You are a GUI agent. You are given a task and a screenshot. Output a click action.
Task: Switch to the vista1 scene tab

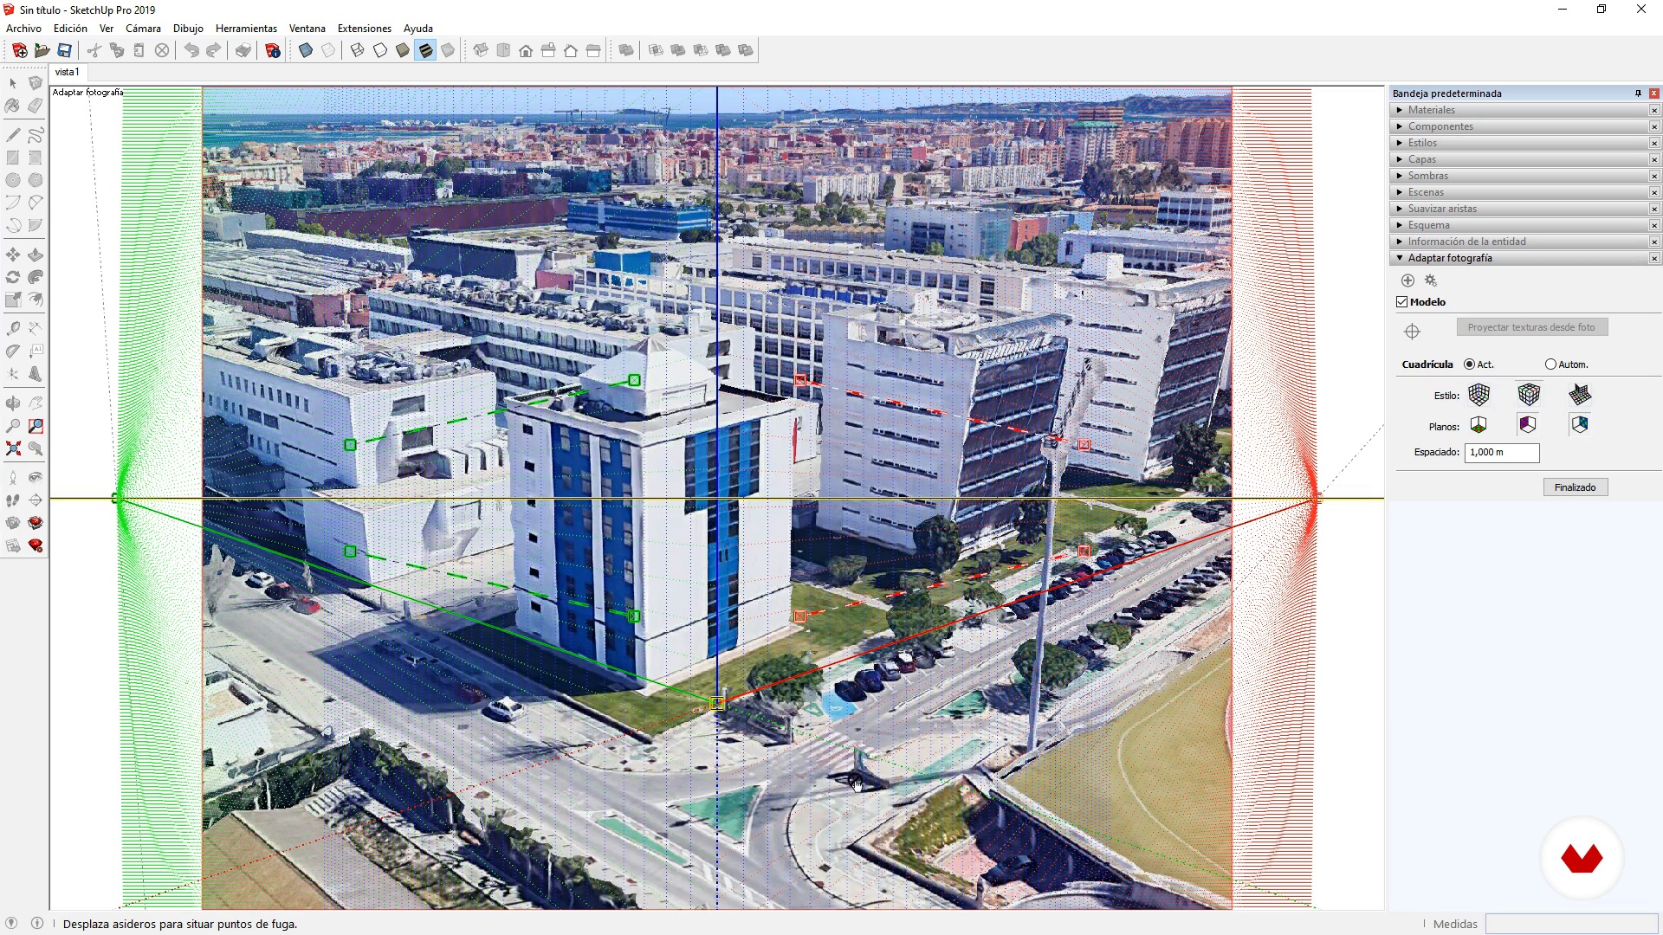(67, 72)
